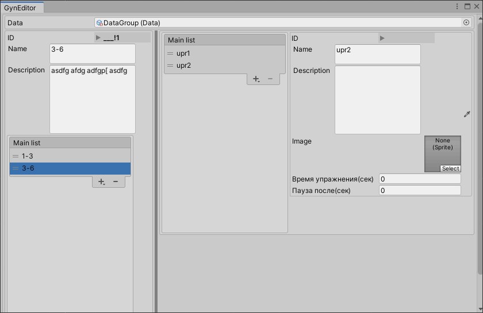The height and width of the screenshot is (313, 483).
Task: Remove item from middle Main list
Action: tap(270, 79)
